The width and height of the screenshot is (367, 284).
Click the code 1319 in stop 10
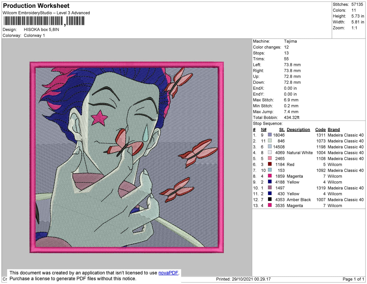coord(321,188)
